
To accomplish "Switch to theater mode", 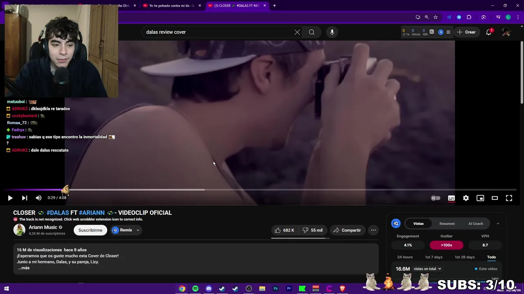I will pos(495,198).
